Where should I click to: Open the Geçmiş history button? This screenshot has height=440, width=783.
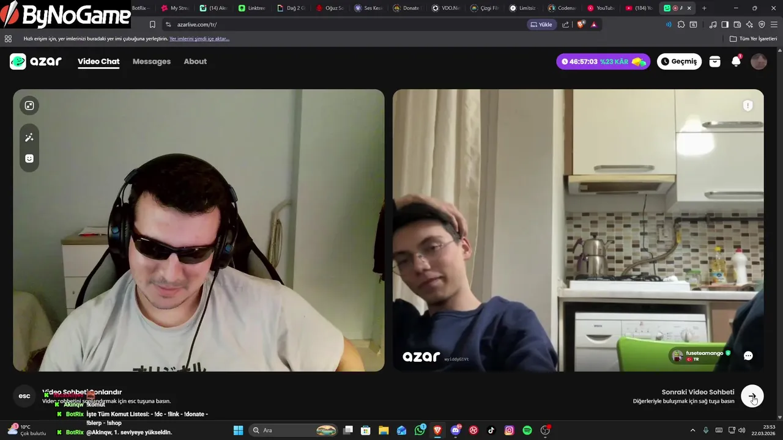pos(679,62)
